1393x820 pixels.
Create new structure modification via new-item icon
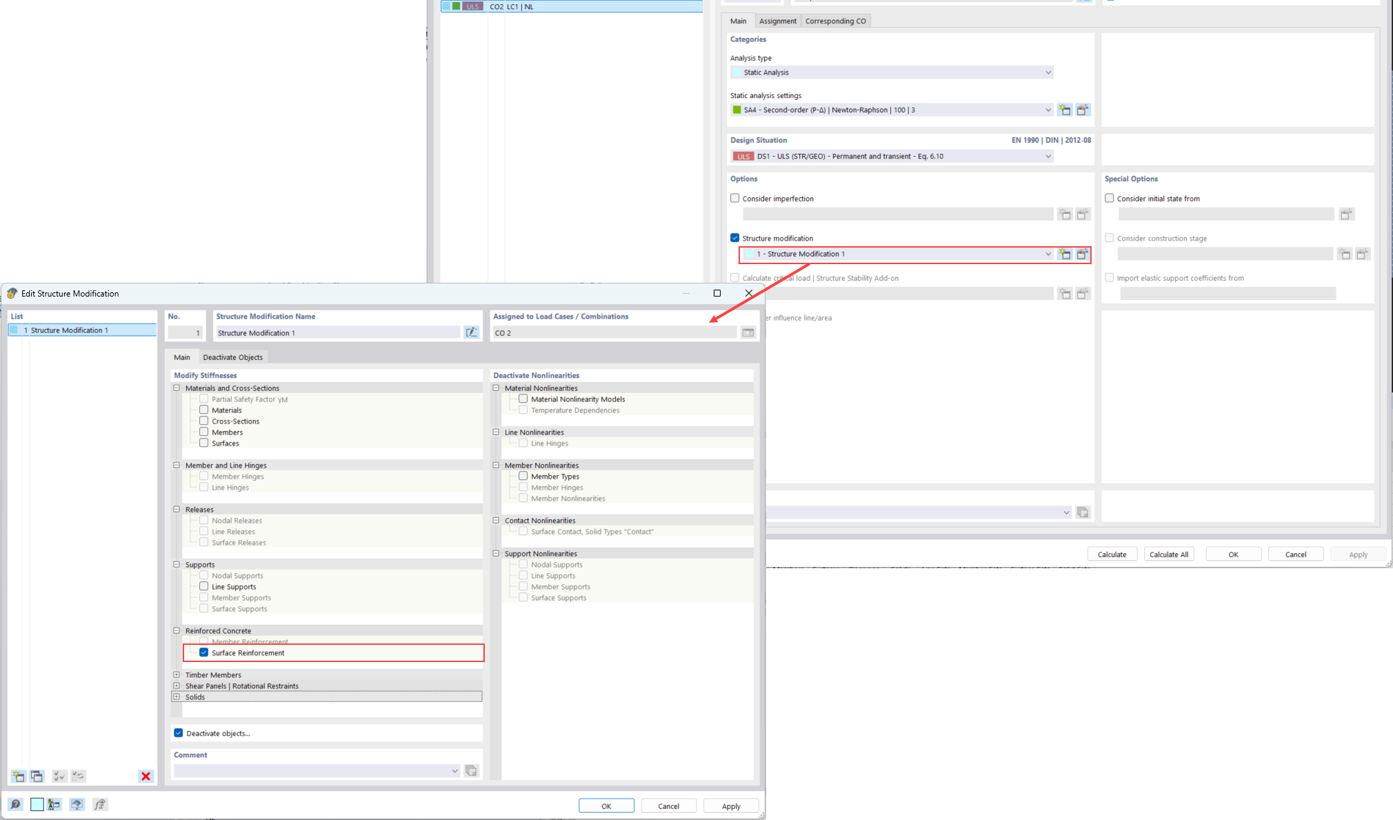coord(17,776)
